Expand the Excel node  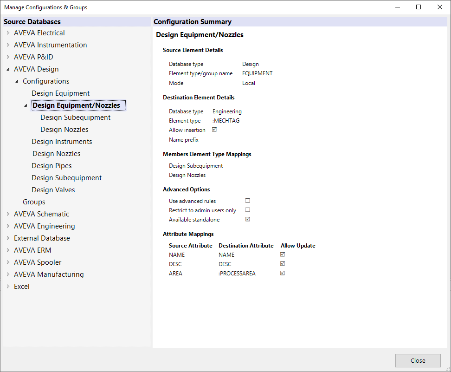[8, 287]
